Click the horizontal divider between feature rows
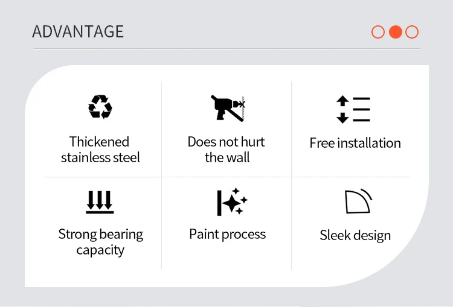453x307 pixels. [226, 177]
